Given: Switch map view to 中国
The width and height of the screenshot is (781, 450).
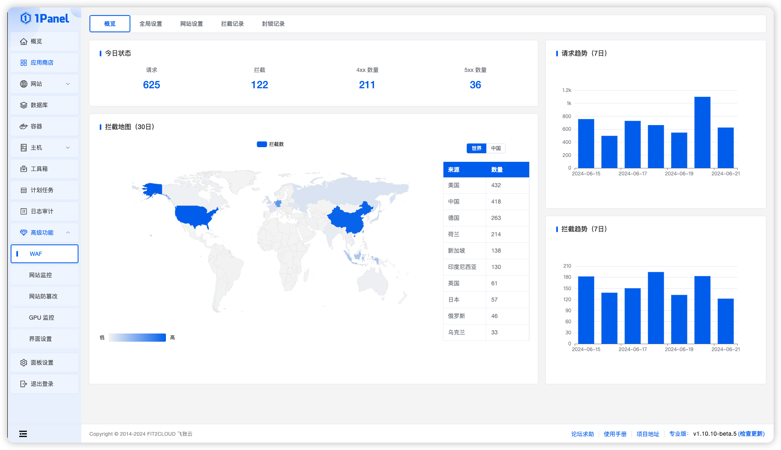Looking at the screenshot, I should tap(496, 148).
